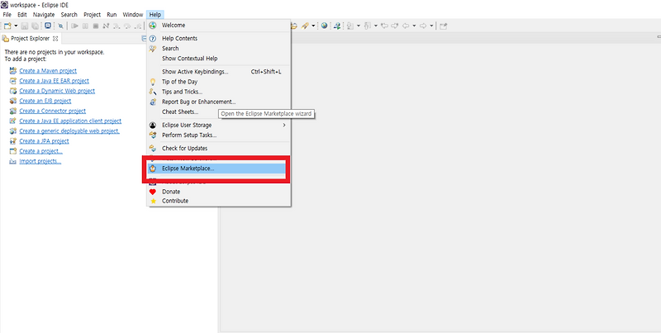Click the Step Over toolbar icon
Image resolution: width=661 pixels, height=333 pixels.
coord(127,26)
